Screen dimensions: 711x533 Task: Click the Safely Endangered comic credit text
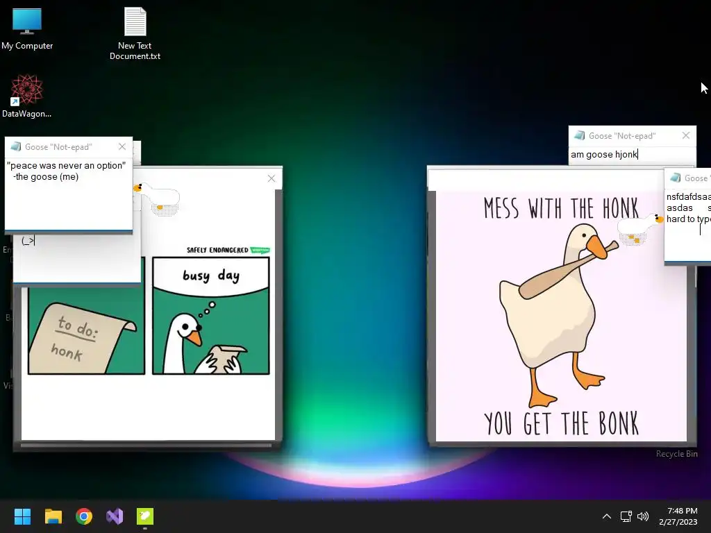click(217, 250)
